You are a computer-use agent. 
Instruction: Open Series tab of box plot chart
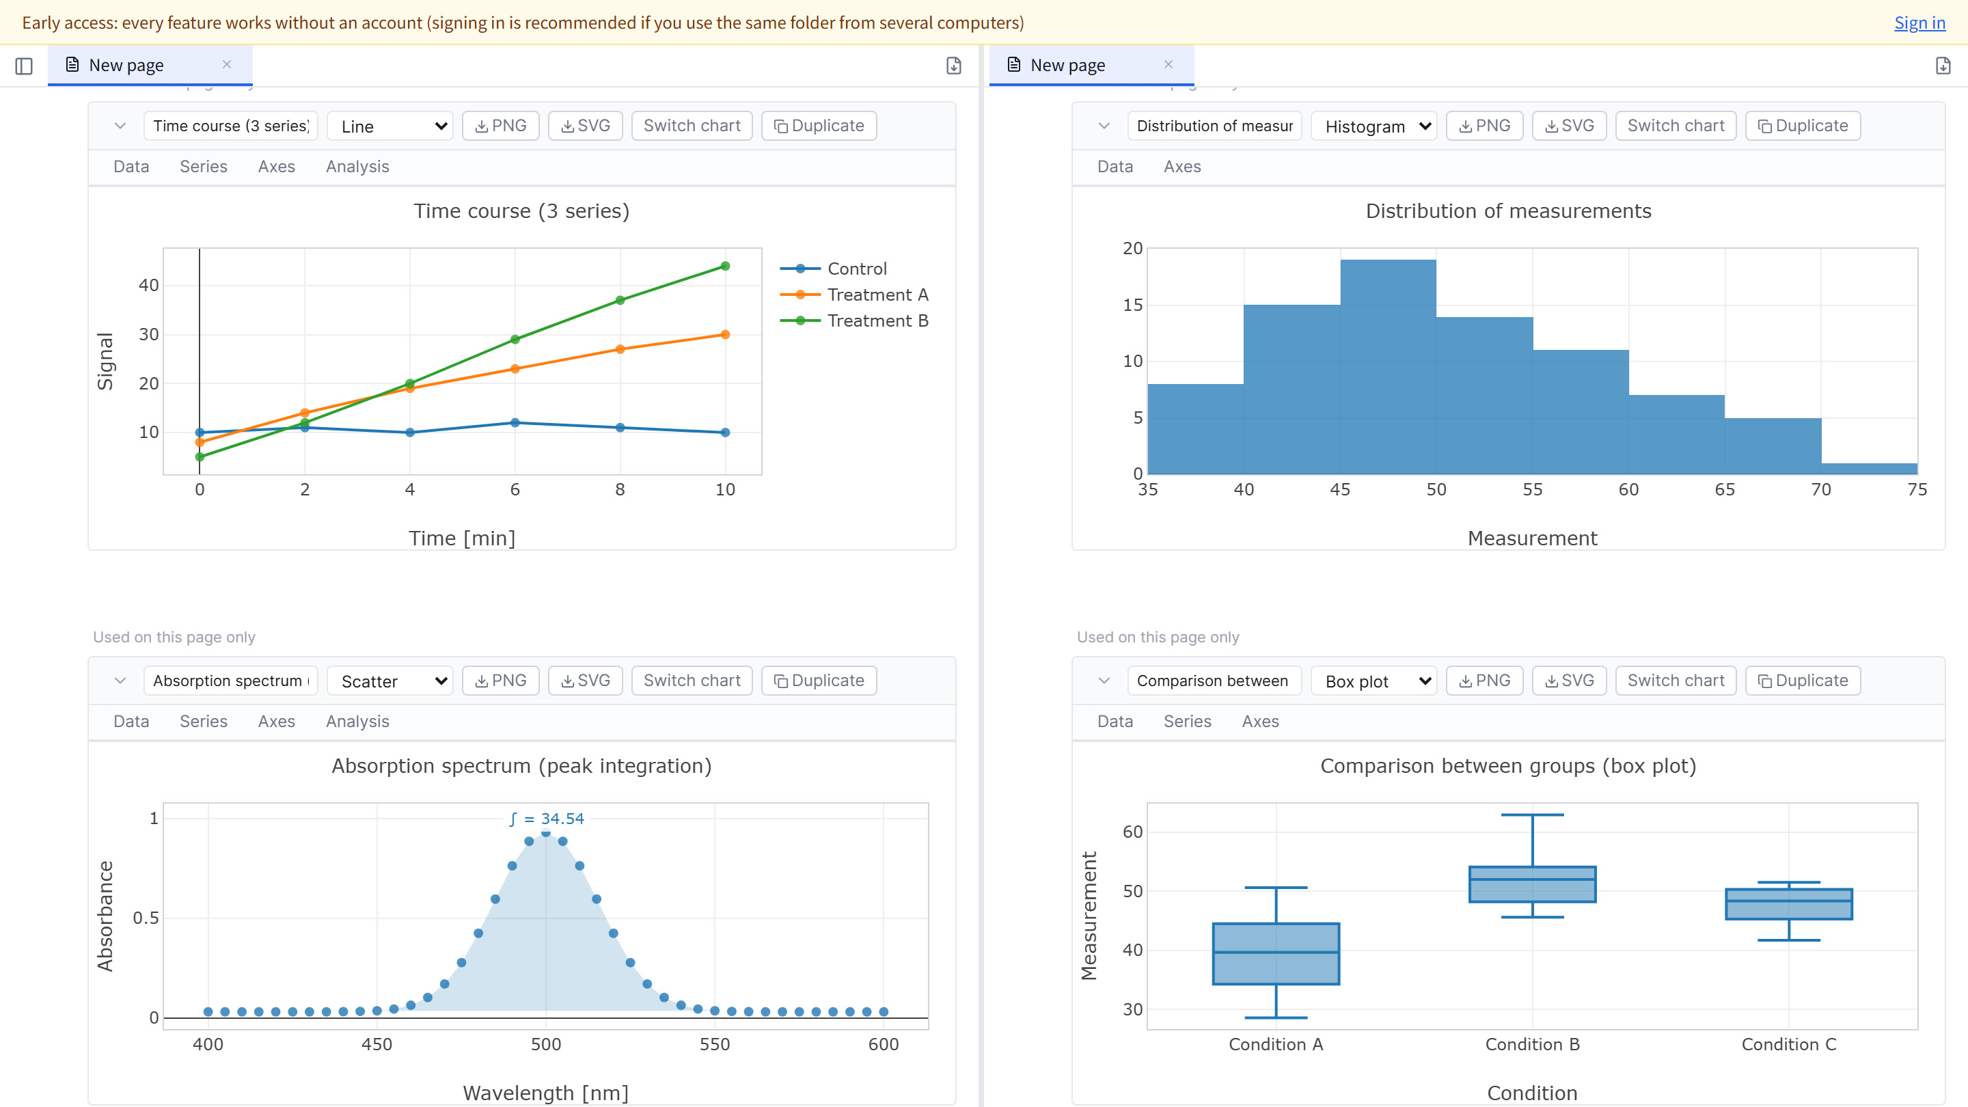pos(1187,721)
